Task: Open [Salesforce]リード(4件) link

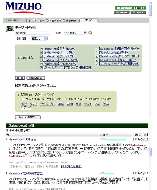Action: (58, 52)
